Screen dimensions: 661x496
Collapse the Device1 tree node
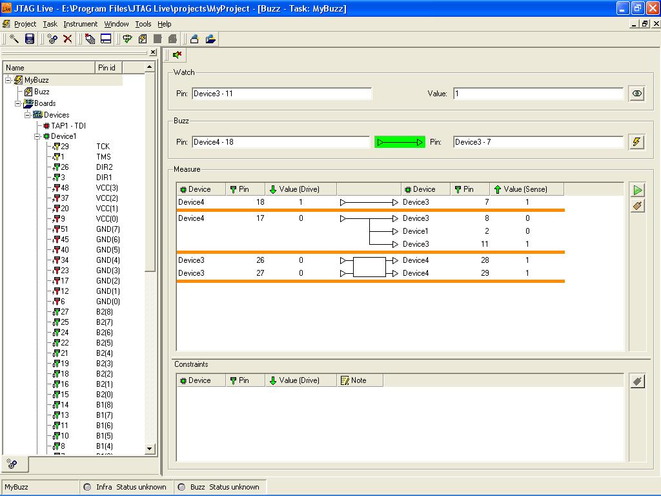click(37, 136)
